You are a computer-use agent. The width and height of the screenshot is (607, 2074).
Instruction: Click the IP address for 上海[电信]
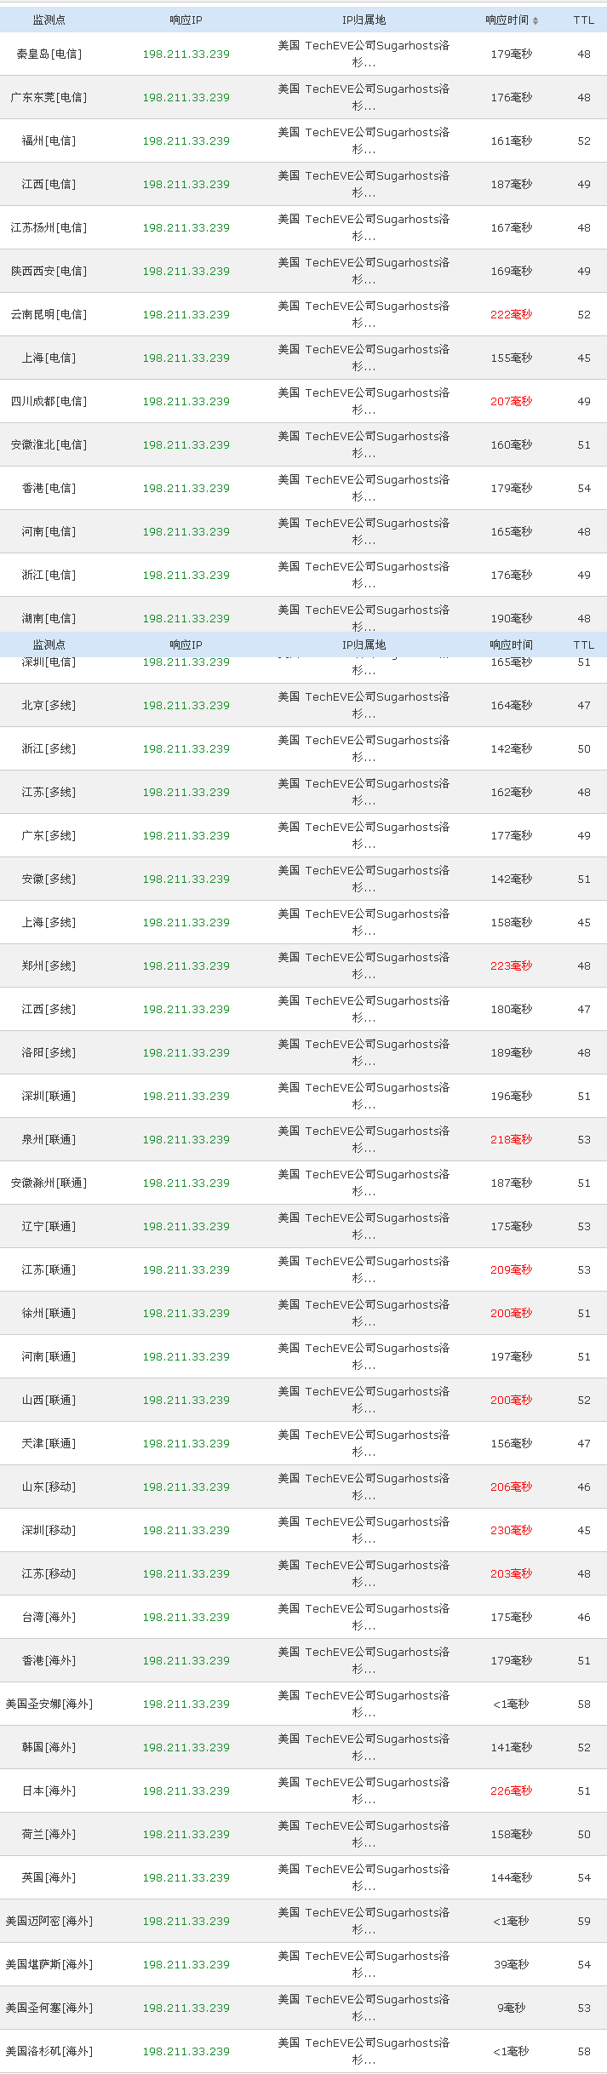coord(186,358)
